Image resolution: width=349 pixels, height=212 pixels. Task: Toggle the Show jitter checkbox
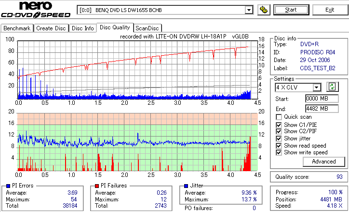(x=279, y=138)
